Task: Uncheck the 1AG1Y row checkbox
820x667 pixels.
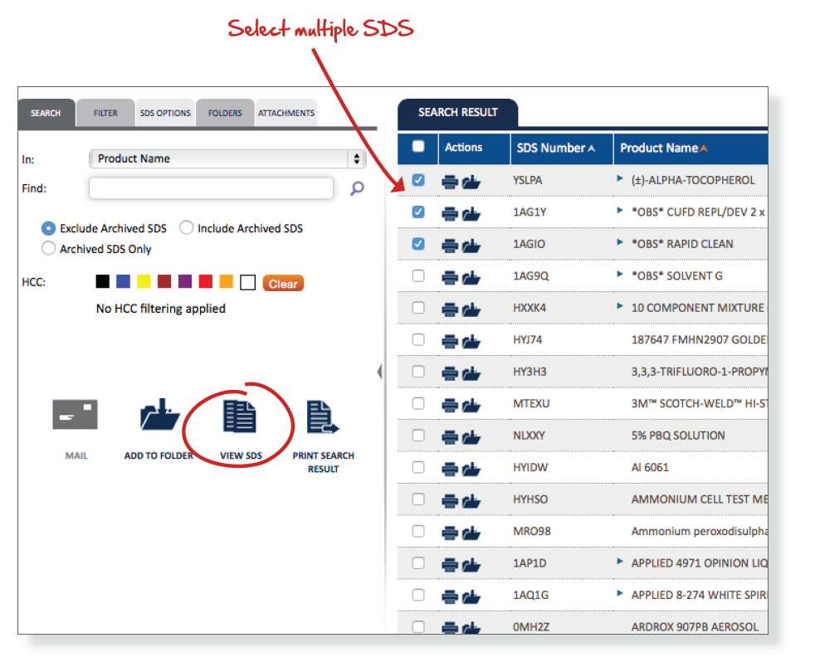Action: (x=418, y=212)
